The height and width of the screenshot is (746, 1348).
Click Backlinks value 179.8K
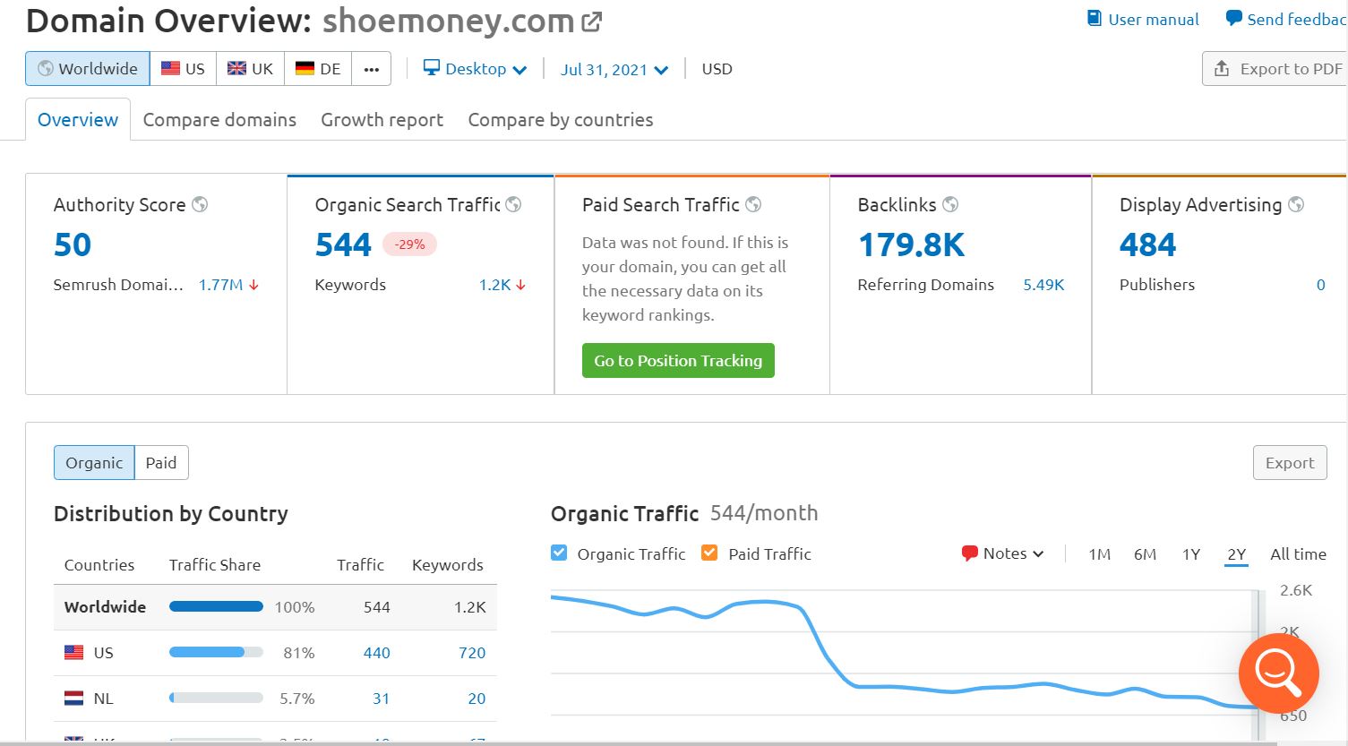tap(912, 244)
